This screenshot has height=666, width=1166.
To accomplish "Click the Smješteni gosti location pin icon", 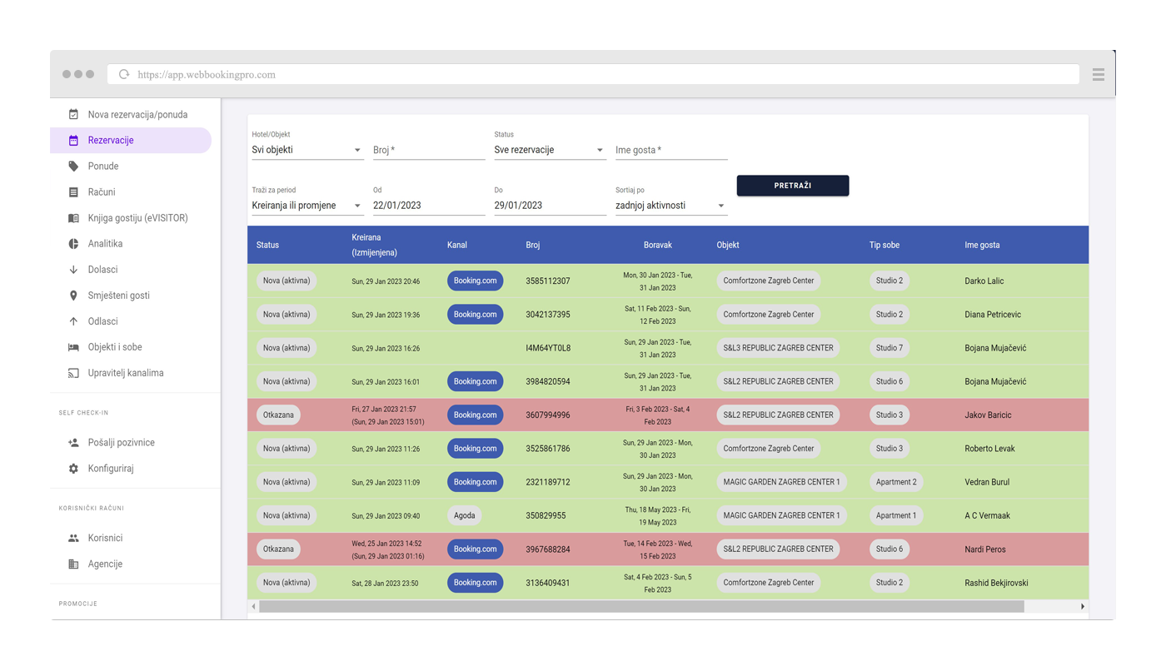I will coord(73,296).
